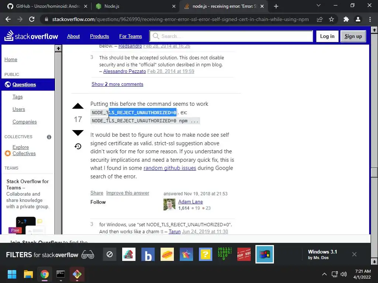Open the For Teams menu item
The image size is (378, 283).
(x=130, y=36)
